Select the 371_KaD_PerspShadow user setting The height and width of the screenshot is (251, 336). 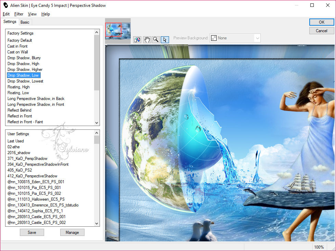[27, 158]
